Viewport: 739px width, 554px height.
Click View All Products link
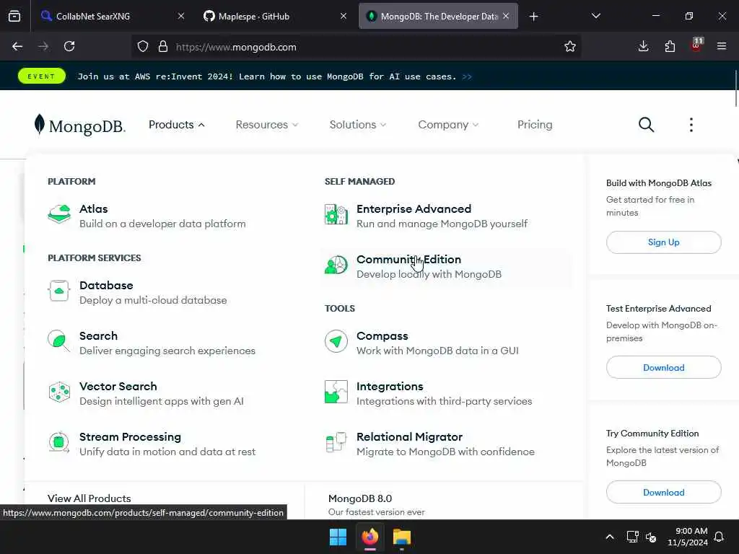[89, 498]
